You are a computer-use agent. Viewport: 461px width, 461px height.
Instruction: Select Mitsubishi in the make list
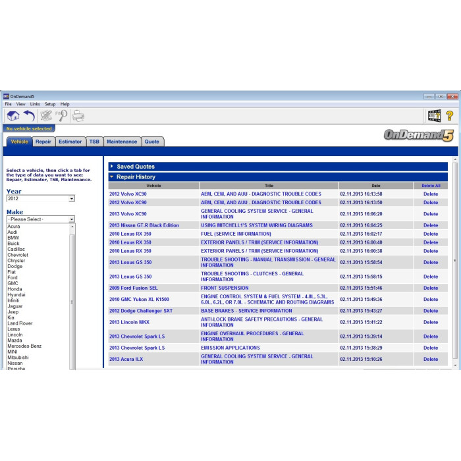coord(18,358)
